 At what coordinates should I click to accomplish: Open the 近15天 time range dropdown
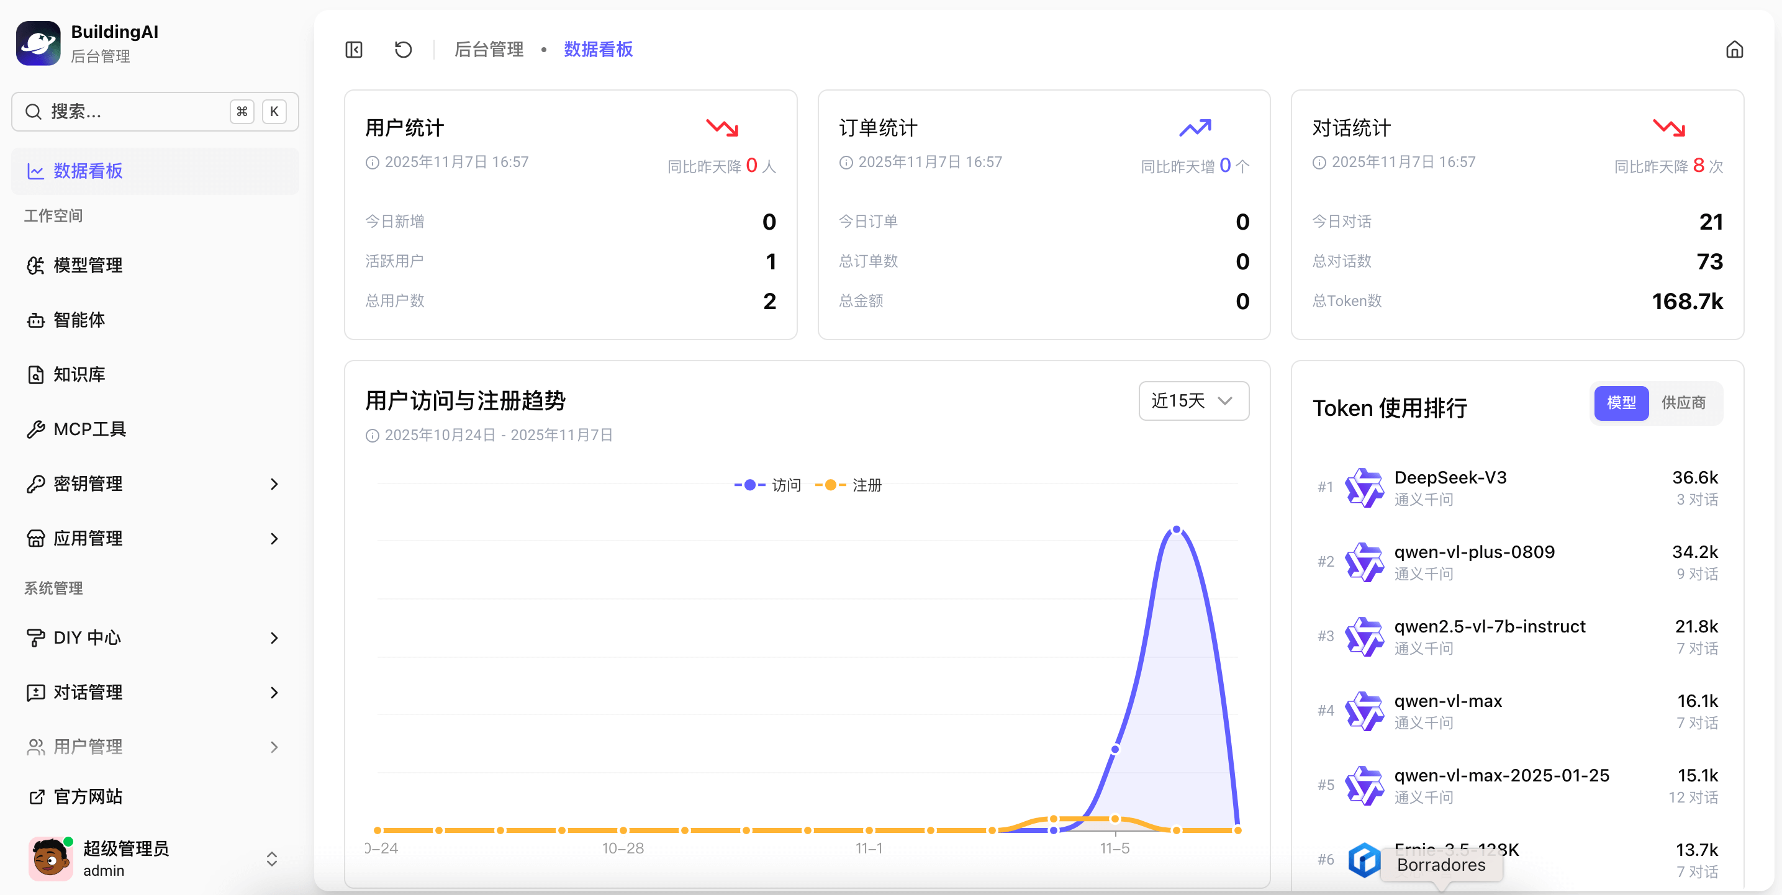pos(1193,400)
